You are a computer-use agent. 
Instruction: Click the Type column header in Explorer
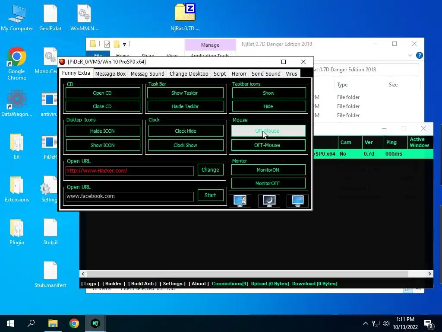point(360,85)
